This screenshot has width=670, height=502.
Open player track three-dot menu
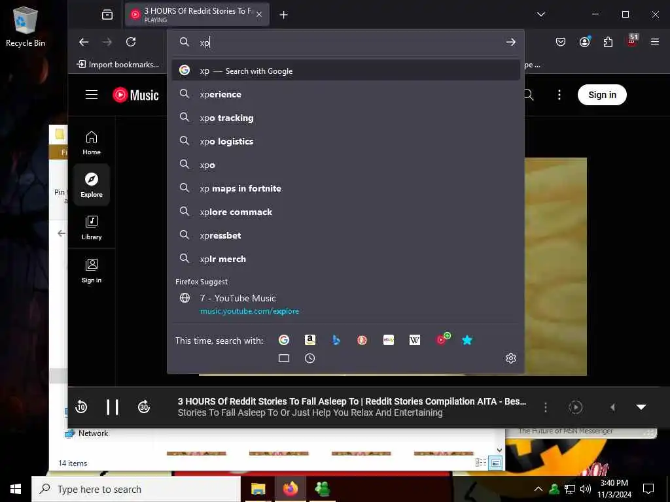click(x=546, y=407)
